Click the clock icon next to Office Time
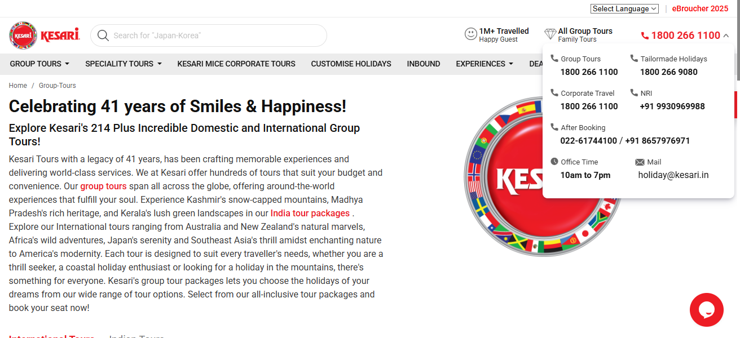The image size is (740, 338). (554, 162)
